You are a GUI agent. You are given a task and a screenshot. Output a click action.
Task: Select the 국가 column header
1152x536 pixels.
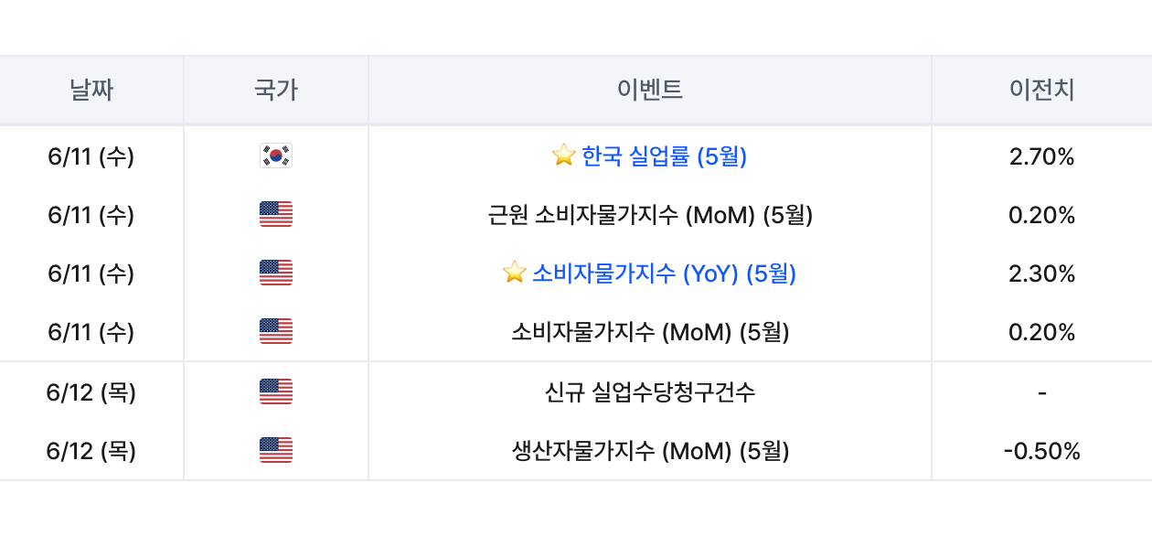coord(276,90)
